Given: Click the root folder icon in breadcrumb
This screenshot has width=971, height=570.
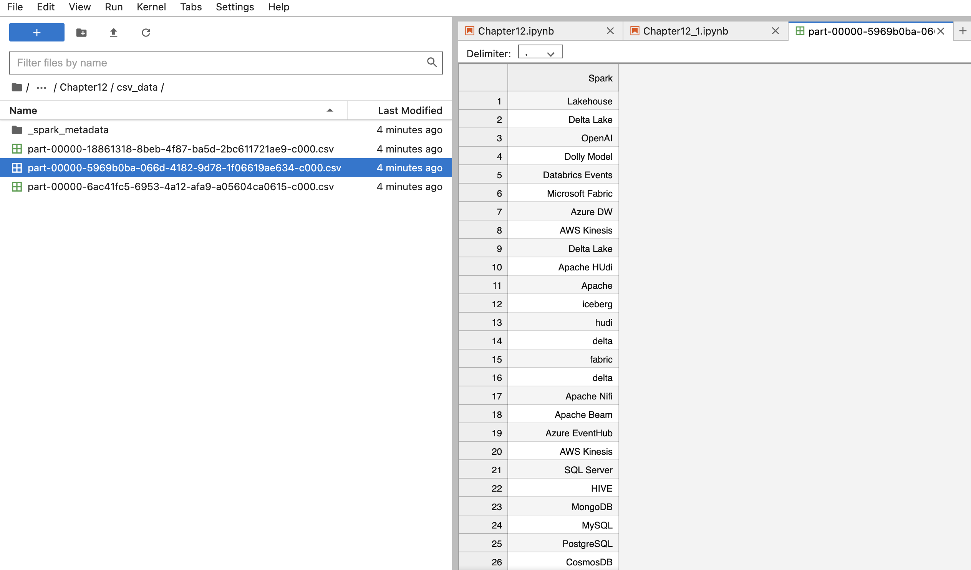Looking at the screenshot, I should click(17, 87).
